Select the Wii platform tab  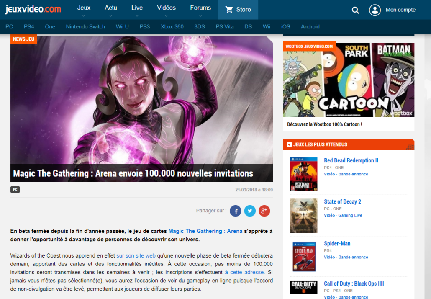pos(267,27)
